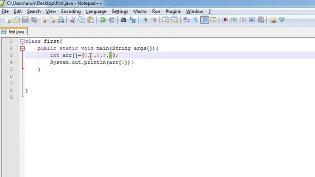Open the Settings menu
This screenshot has width=315, height=177.
tap(120, 12)
